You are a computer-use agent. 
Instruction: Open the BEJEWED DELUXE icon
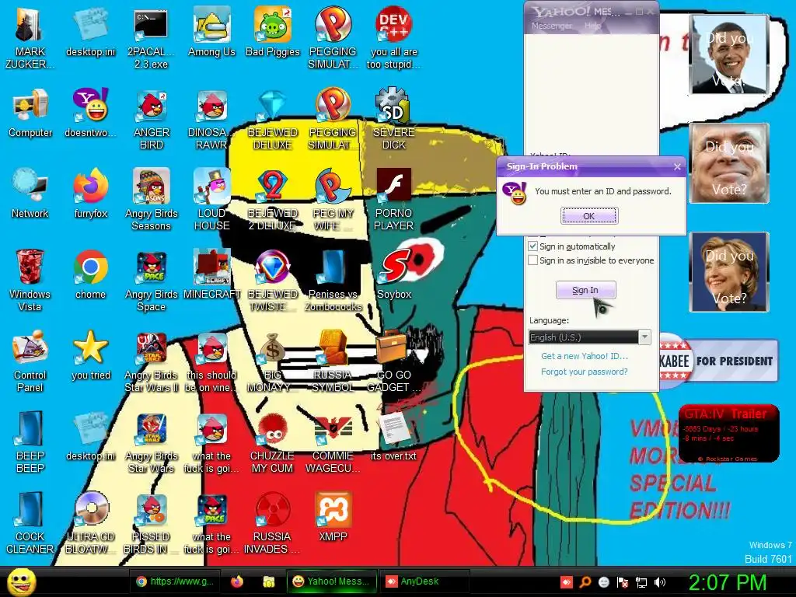273,119
